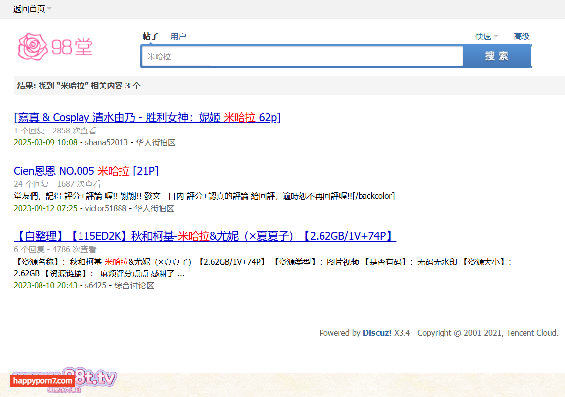Open the Cien恩恩 NO.005 result

click(86, 171)
